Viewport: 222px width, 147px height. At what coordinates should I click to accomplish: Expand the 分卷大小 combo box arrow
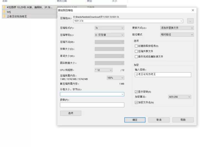click(122, 94)
